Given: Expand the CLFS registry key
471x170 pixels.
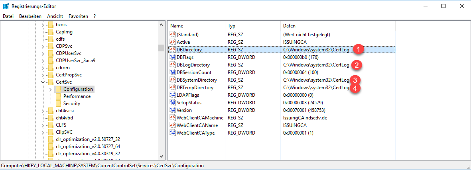Looking at the screenshot, I should point(43,125).
